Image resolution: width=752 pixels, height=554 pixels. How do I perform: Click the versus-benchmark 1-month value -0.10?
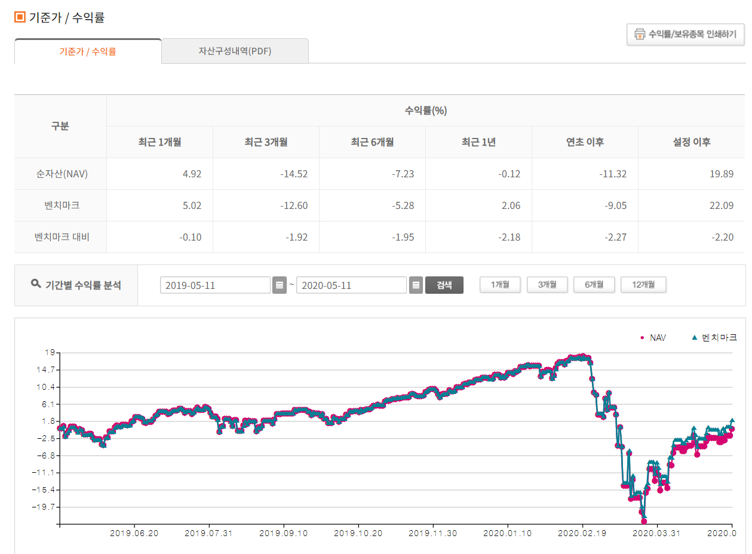[190, 238]
